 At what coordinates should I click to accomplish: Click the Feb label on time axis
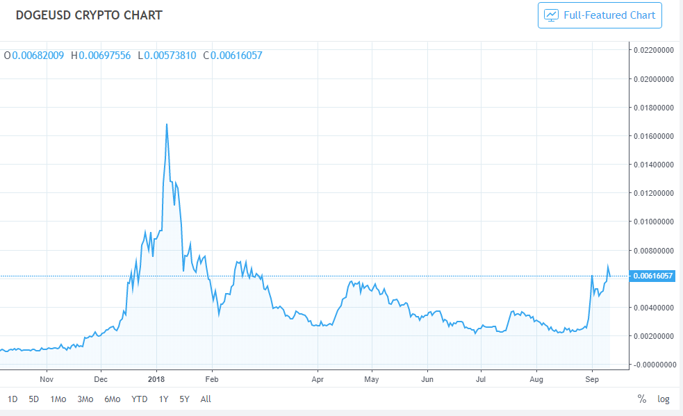pos(212,379)
